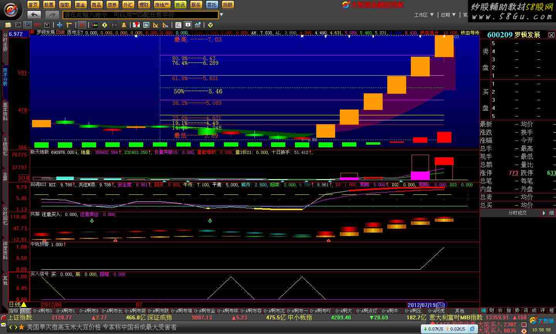Click the trend chart with arrow icon
The height and width of the screenshot is (334, 556).
click(x=198, y=25)
